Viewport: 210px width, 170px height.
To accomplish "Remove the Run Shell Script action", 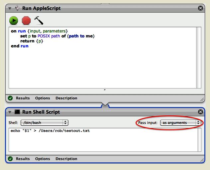I will [x=200, y=112].
